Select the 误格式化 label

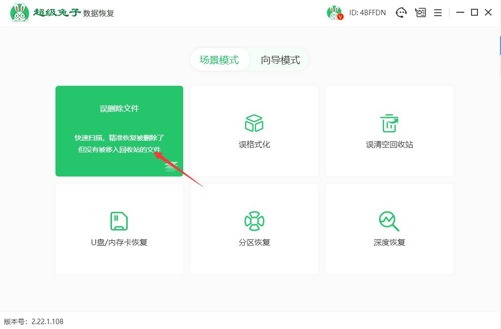[254, 145]
